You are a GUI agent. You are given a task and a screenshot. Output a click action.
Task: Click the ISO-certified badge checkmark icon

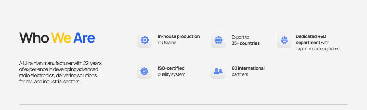point(144,71)
